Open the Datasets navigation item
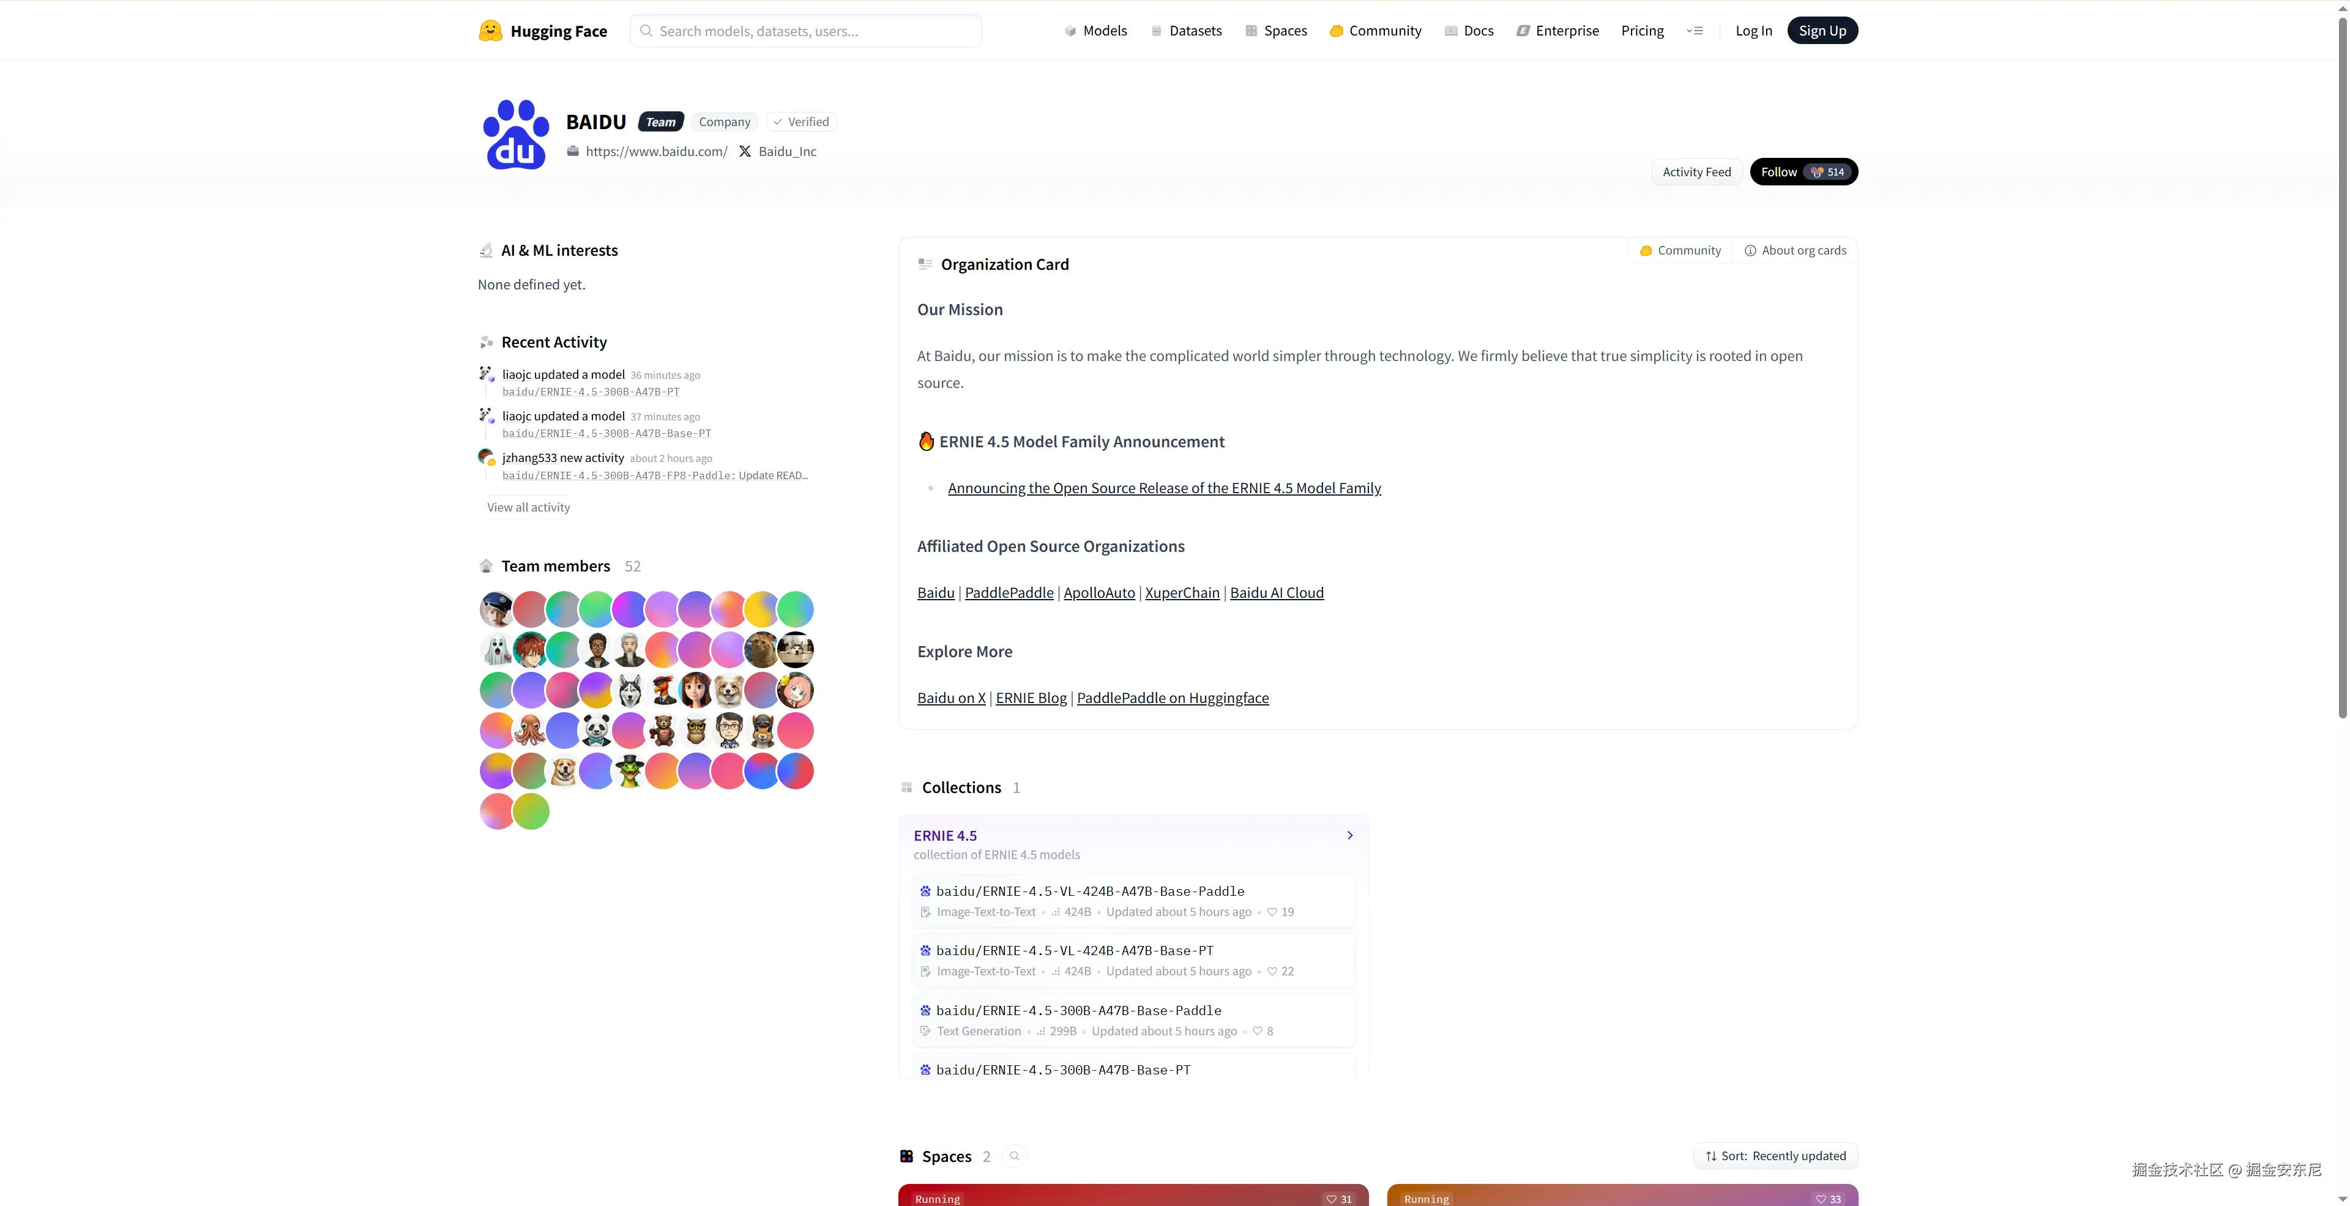 (x=1186, y=31)
